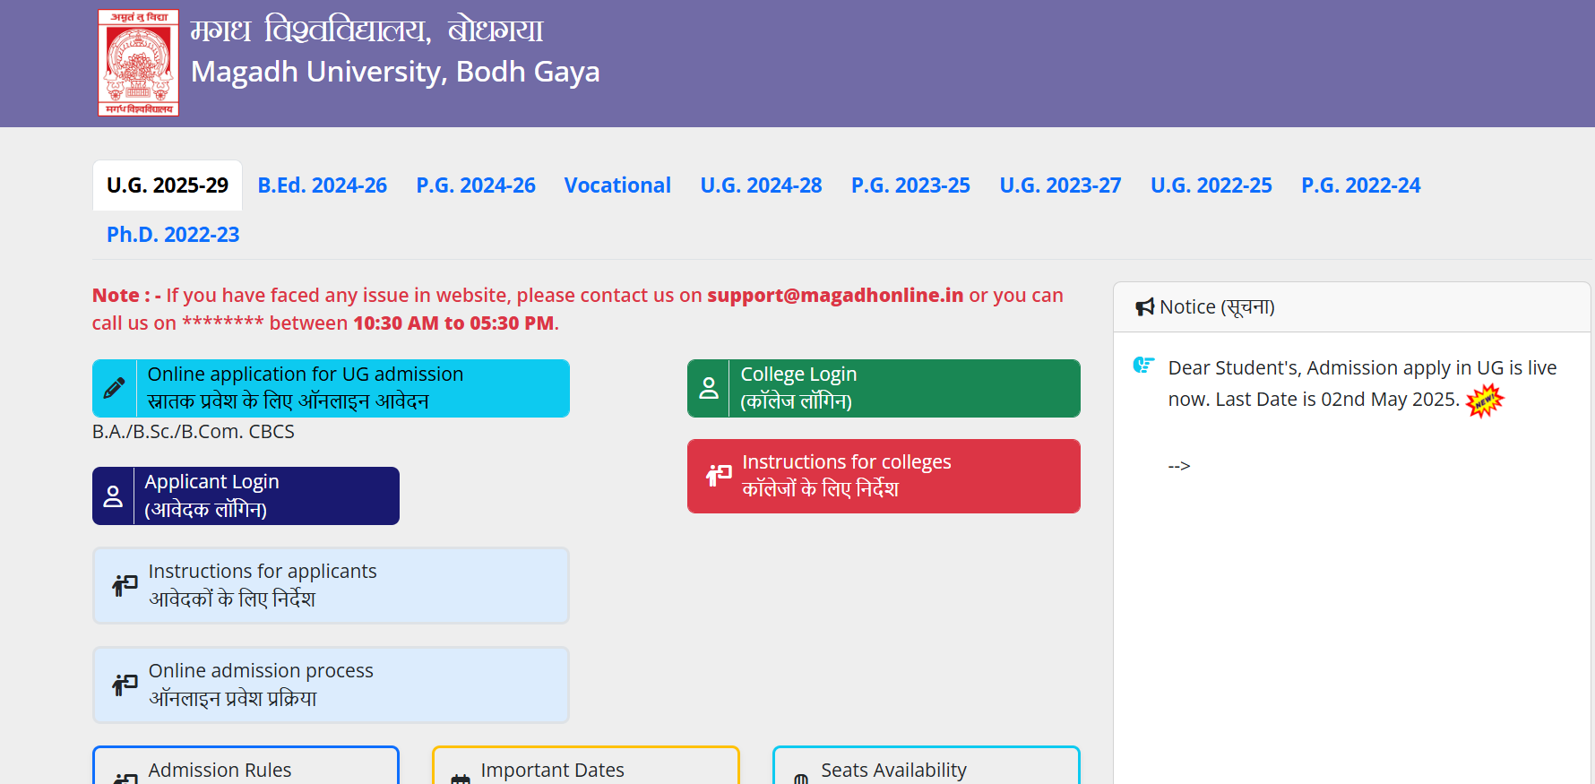Open the P.G. 2024-26 tab
Viewport: 1595px width, 784px height.
click(476, 185)
